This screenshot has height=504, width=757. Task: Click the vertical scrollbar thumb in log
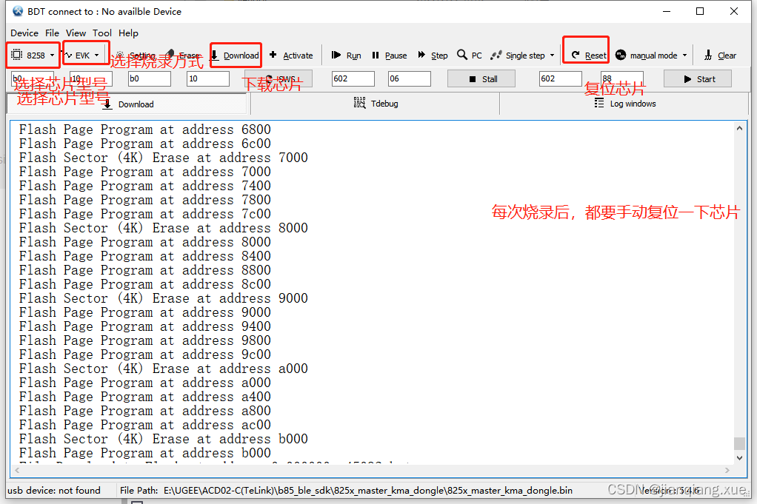tap(739, 443)
